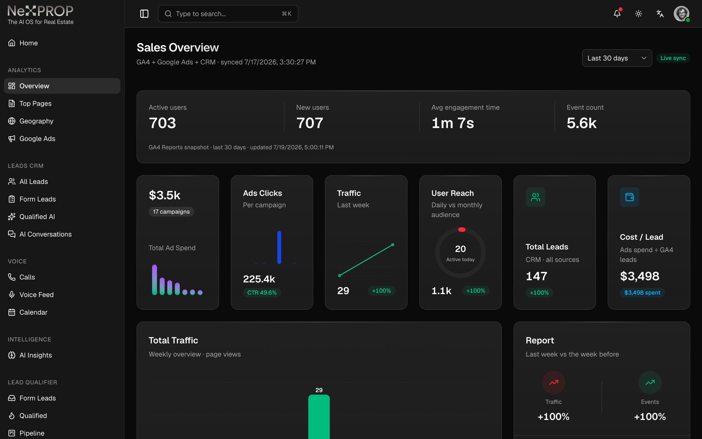702x439 pixels.
Task: Click Calendar icon in sidebar
Action: tap(12, 312)
